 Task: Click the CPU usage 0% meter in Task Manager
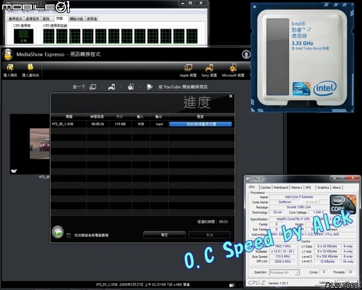(x=24, y=36)
